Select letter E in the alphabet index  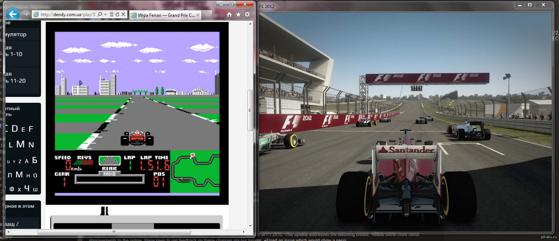pyautogui.click(x=23, y=129)
